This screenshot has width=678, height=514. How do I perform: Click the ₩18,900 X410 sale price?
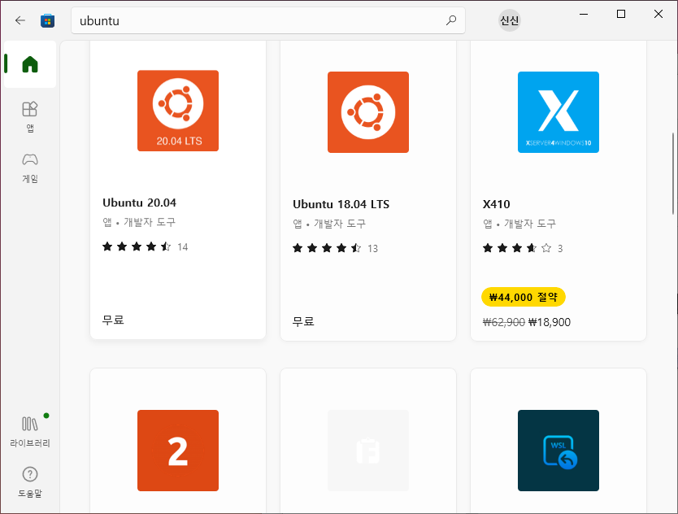click(550, 322)
